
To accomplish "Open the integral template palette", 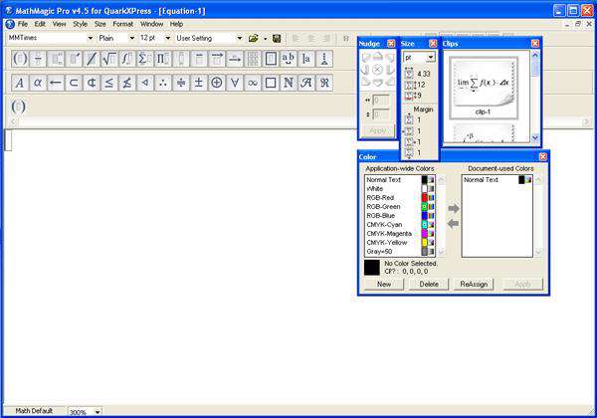I will pyautogui.click(x=127, y=59).
